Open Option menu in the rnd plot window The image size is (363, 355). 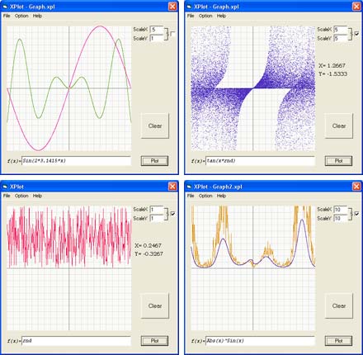click(21, 196)
